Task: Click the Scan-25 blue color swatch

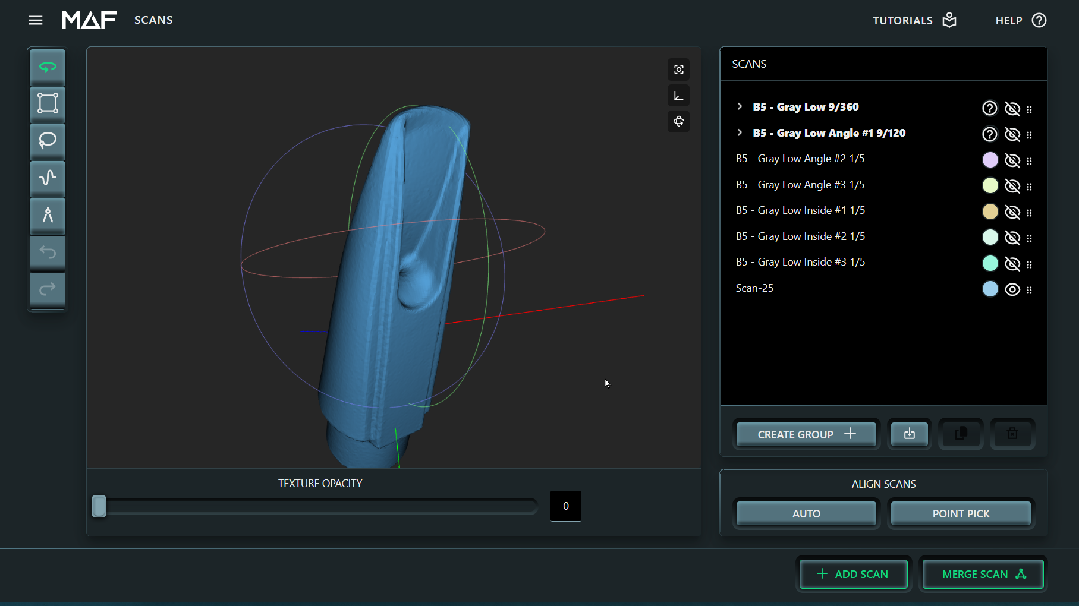Action: [990, 289]
